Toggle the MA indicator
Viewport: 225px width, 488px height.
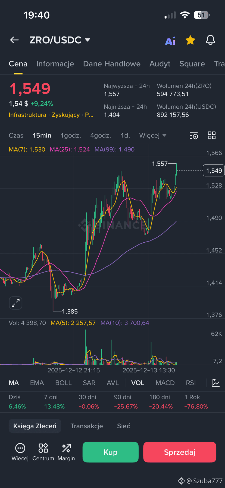point(14,383)
